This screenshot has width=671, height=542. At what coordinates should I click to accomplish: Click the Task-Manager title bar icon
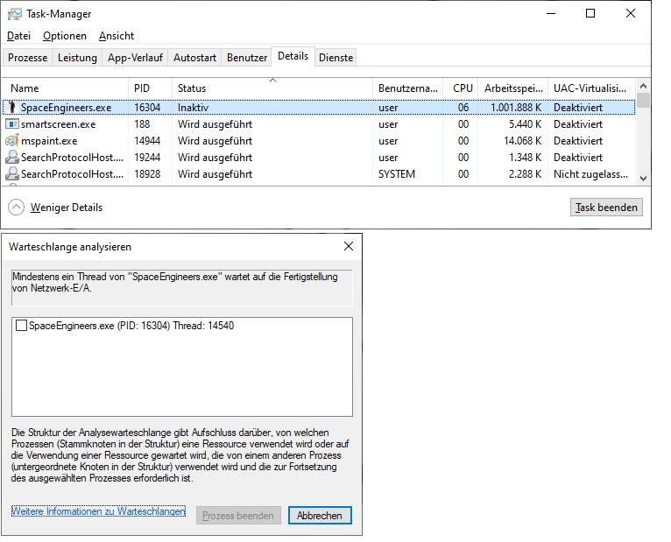15,15
